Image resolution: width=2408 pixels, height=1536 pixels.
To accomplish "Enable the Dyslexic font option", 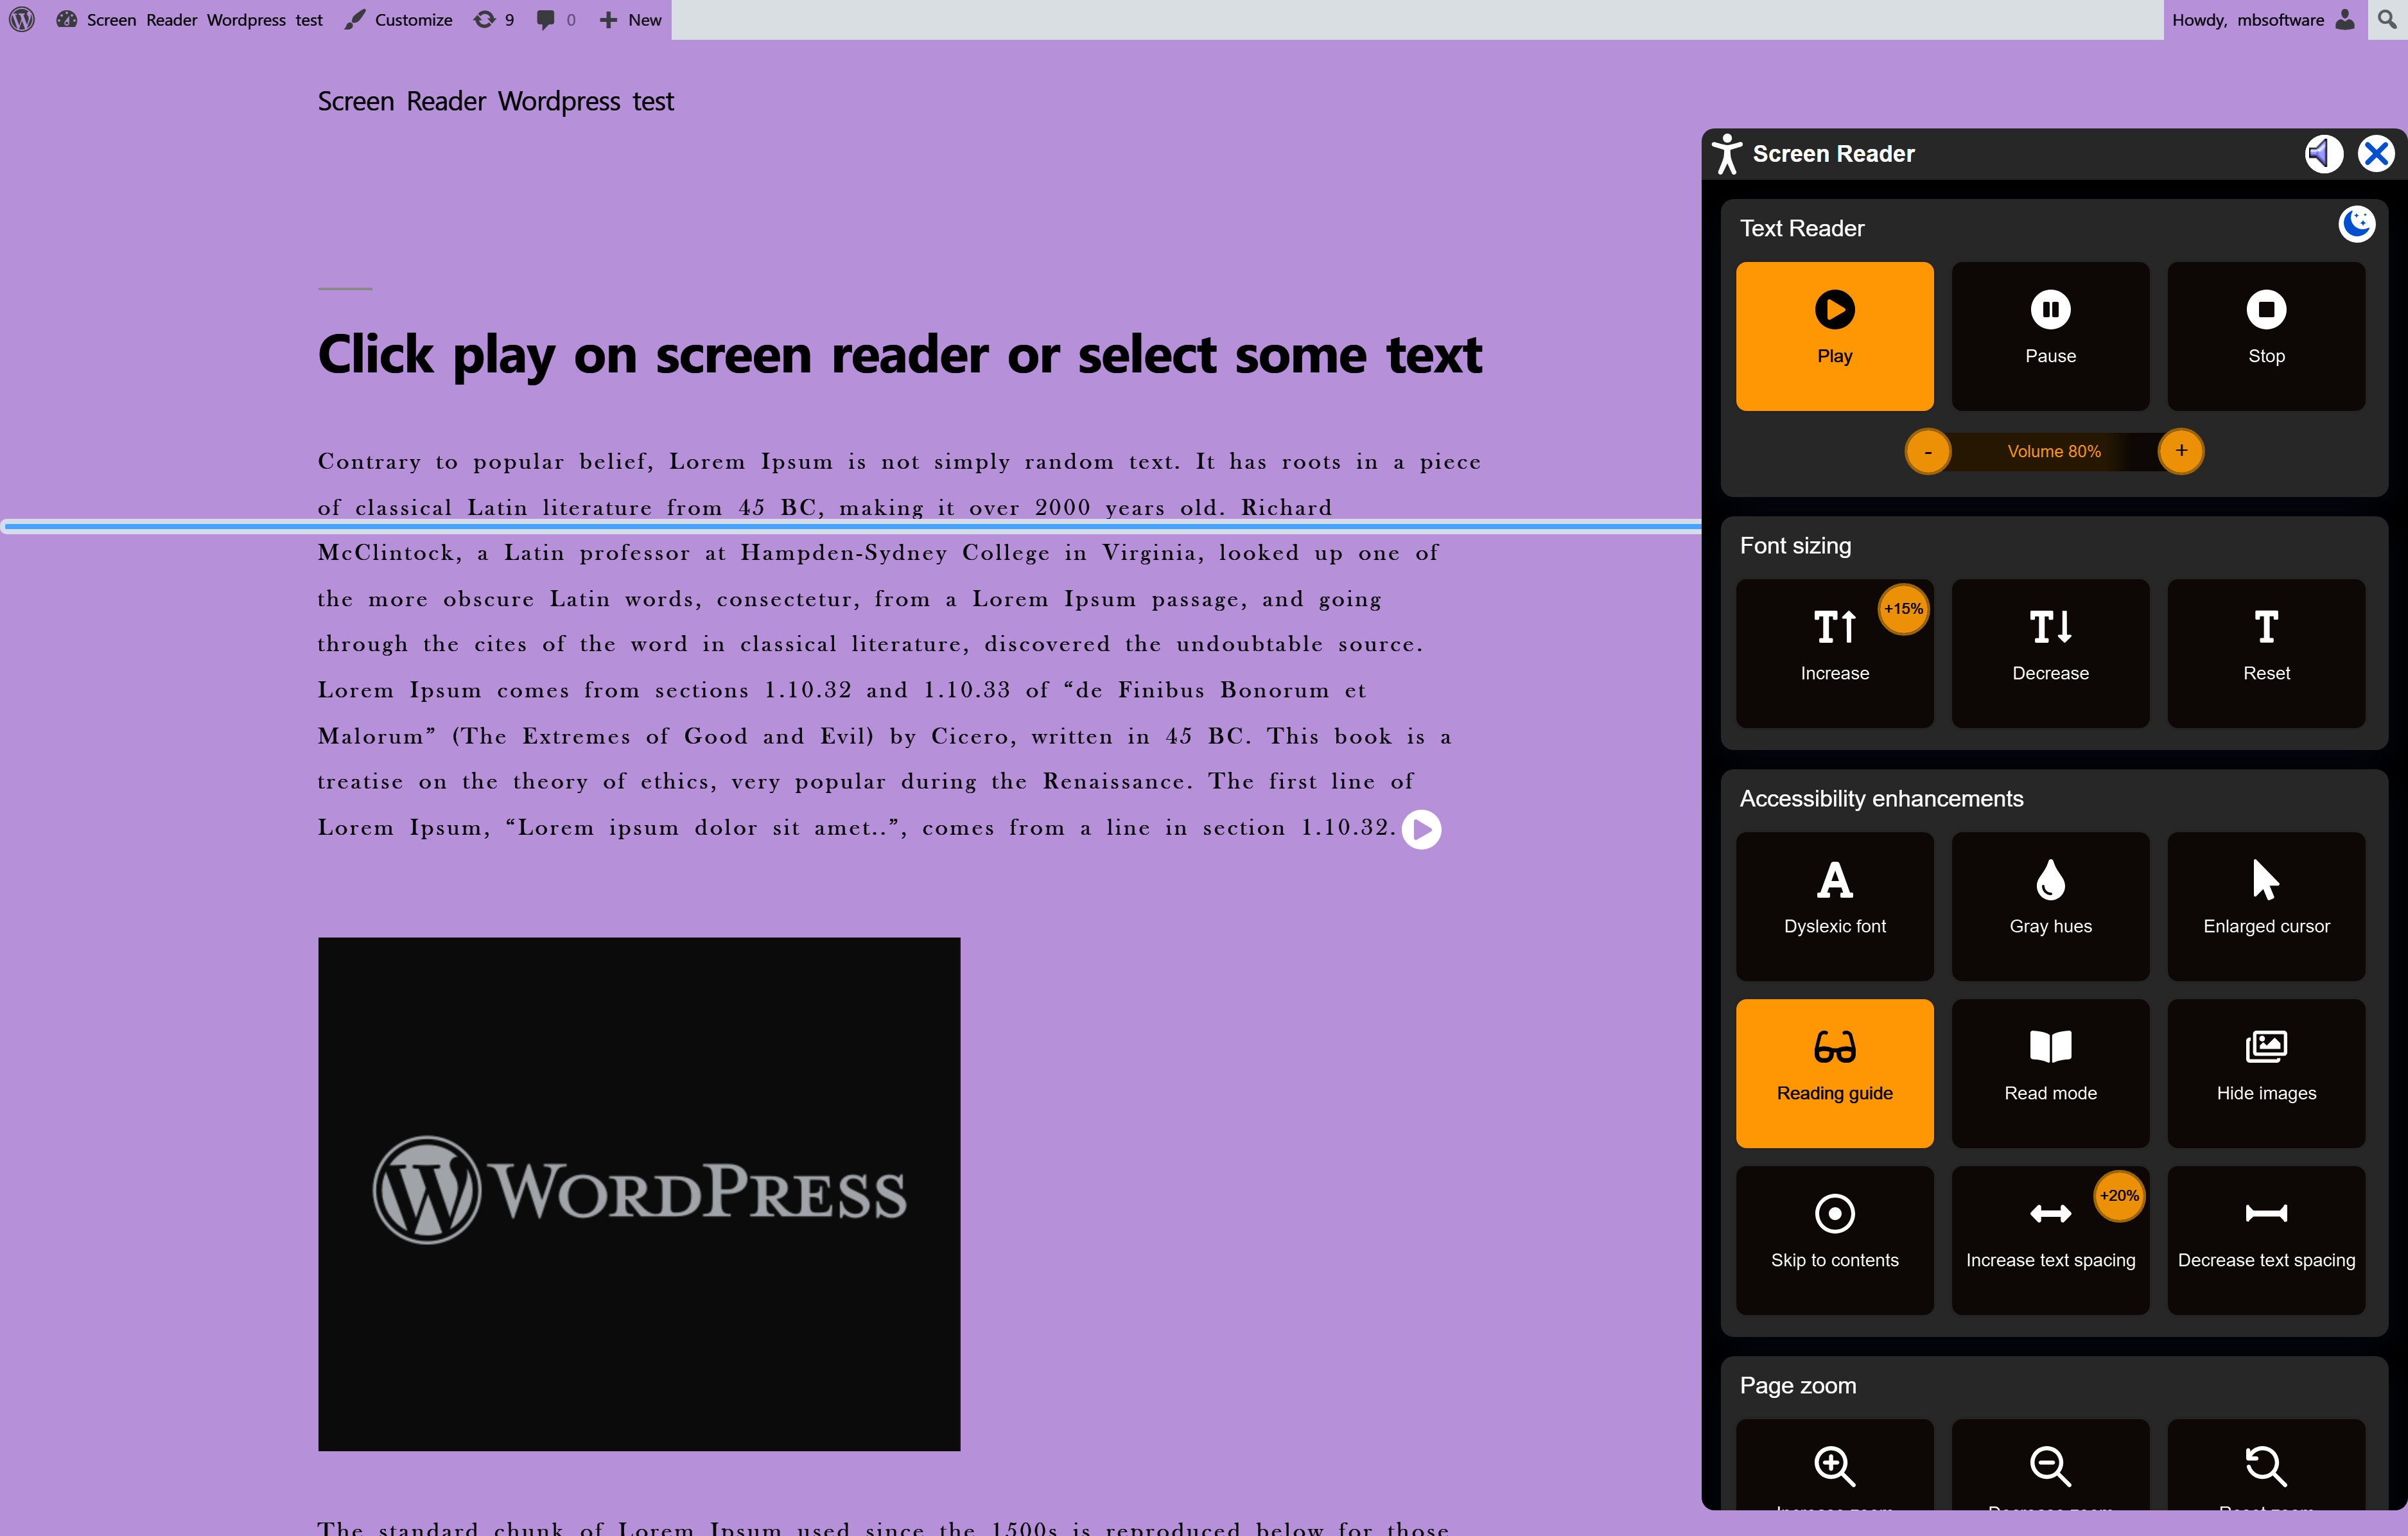I will 1834,906.
